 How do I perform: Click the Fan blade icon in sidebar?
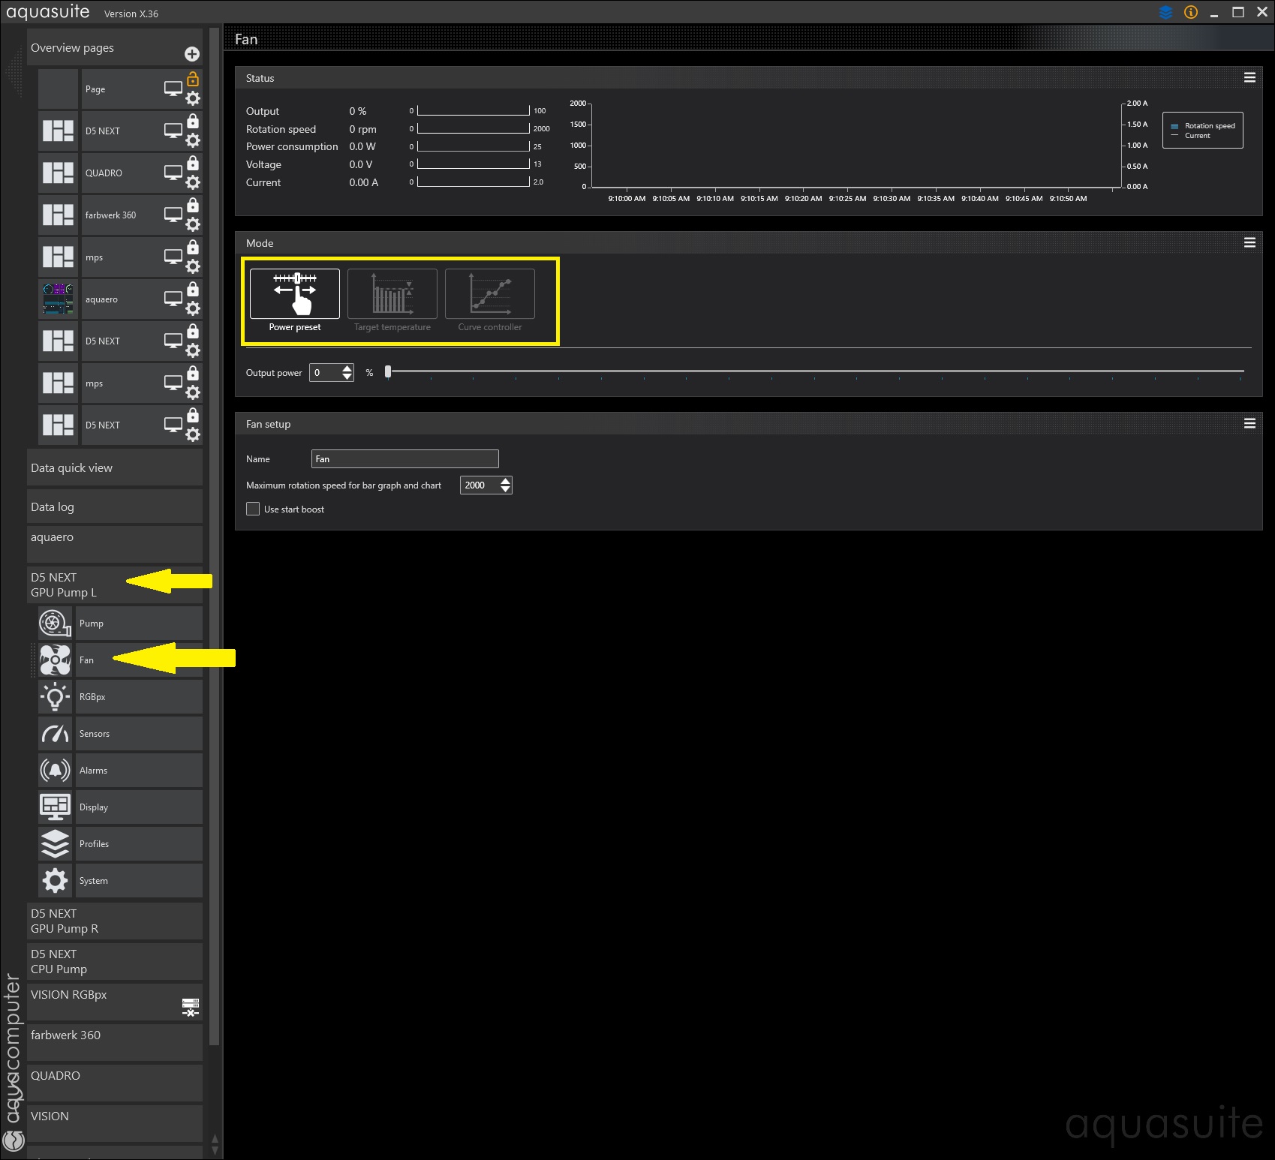(55, 660)
